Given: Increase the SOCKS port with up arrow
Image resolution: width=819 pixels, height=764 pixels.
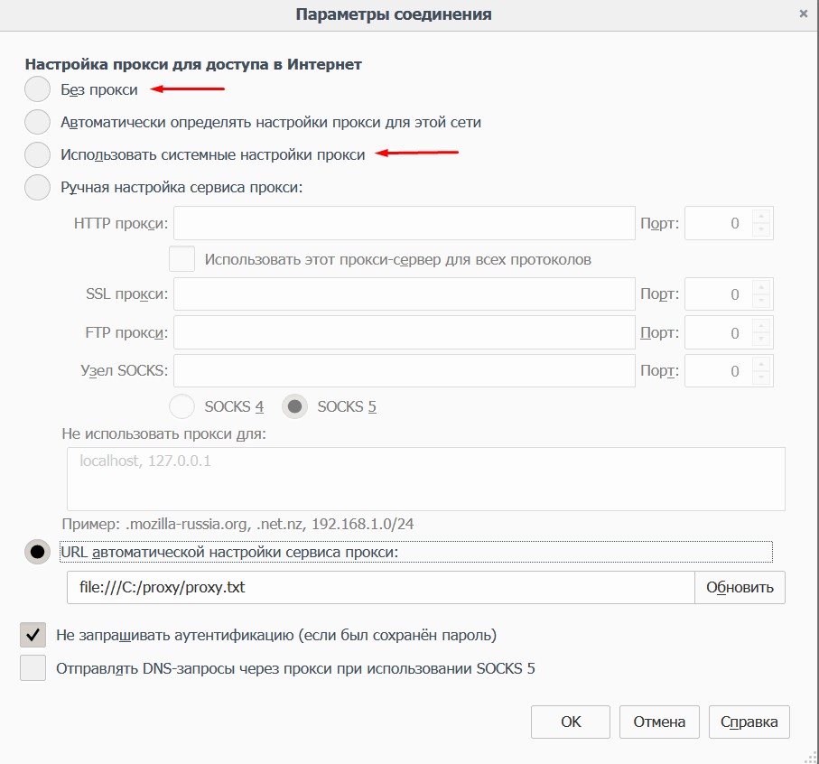Looking at the screenshot, I should click(761, 364).
